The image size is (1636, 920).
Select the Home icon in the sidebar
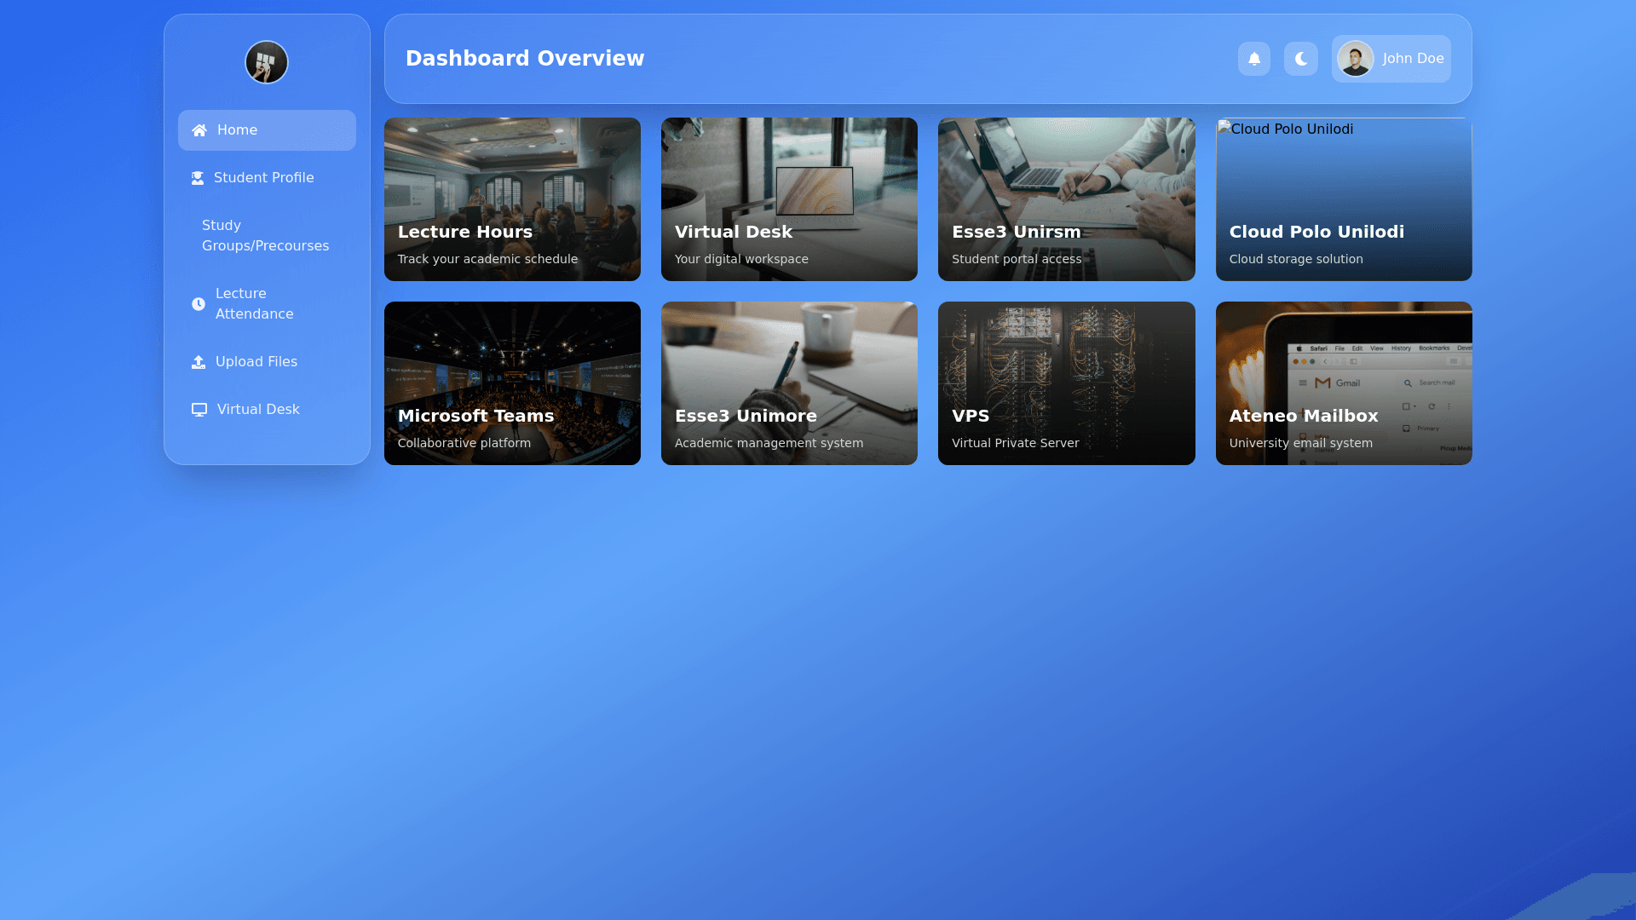pyautogui.click(x=199, y=129)
